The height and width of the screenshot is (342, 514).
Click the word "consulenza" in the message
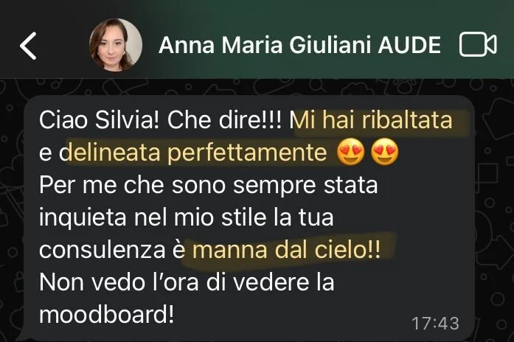coord(103,251)
